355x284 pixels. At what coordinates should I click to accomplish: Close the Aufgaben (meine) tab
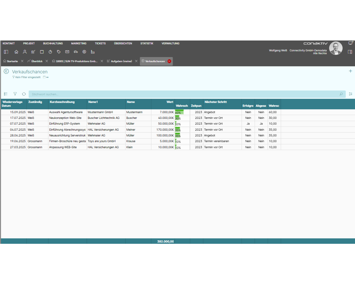pyautogui.click(x=136, y=61)
